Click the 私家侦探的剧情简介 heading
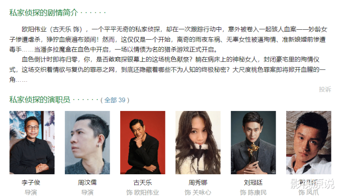 pos(44,13)
